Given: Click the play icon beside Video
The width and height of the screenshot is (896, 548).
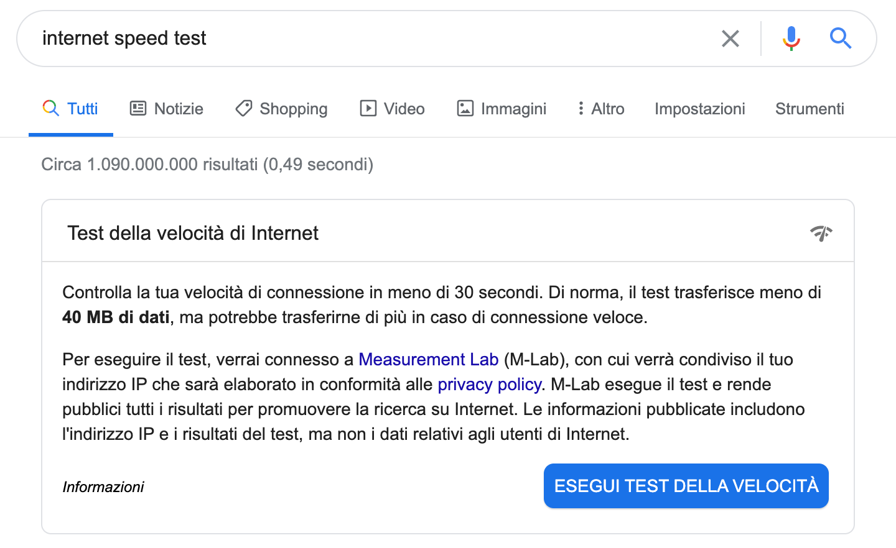Looking at the screenshot, I should (368, 109).
